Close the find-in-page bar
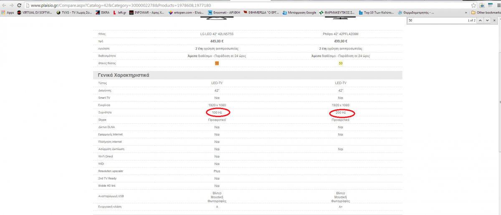Viewport: 501px width, 215px height. [494, 20]
